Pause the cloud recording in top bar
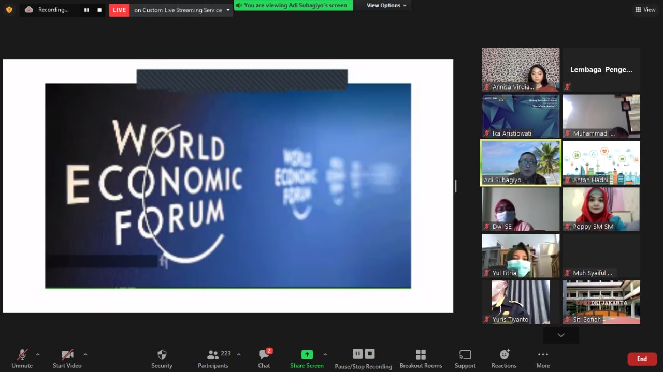This screenshot has height=372, width=663. click(x=87, y=10)
